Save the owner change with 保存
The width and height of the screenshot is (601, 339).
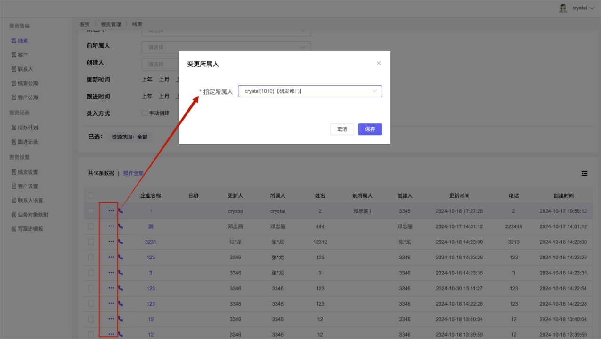370,129
